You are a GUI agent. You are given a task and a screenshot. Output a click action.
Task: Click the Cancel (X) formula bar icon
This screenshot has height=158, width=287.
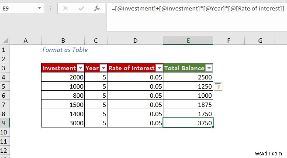pyautogui.click(x=66, y=8)
